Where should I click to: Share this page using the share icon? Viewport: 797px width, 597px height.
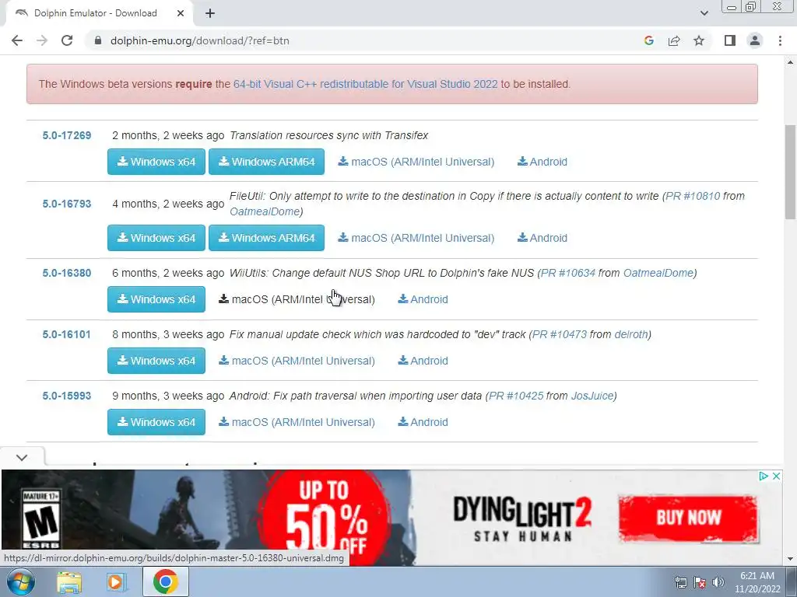(674, 40)
